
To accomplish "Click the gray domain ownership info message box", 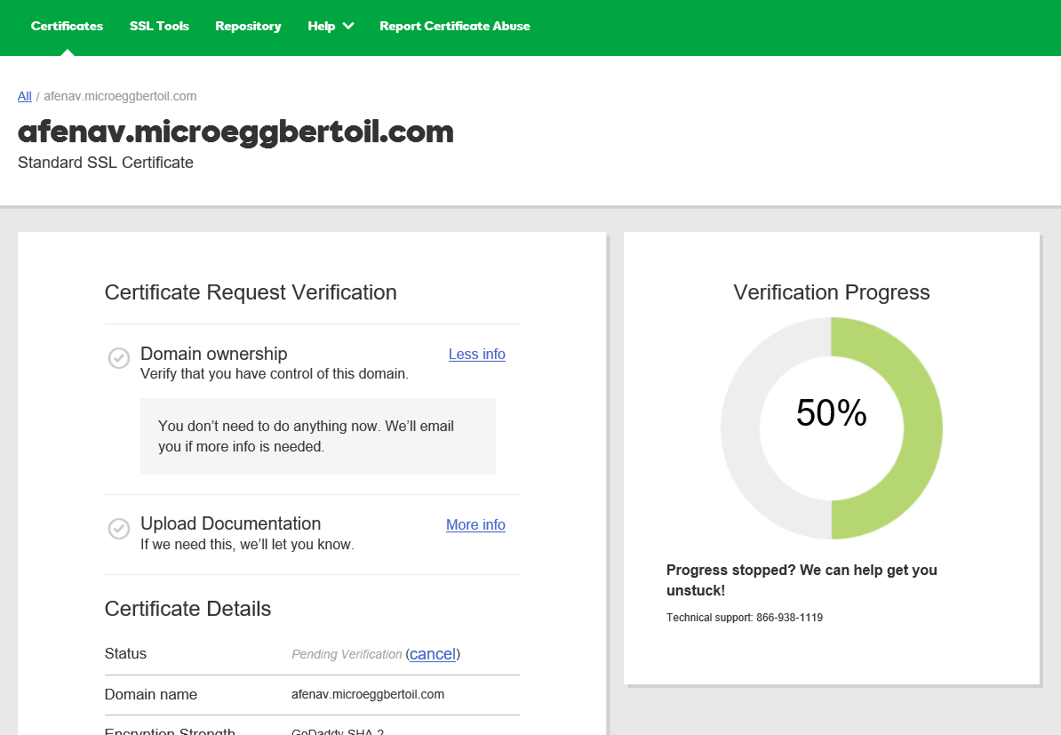I will pos(317,436).
